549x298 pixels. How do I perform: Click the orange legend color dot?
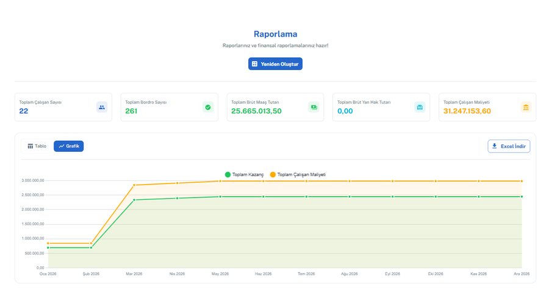[x=273, y=174]
